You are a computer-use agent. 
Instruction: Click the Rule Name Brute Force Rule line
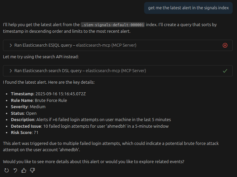39,100
